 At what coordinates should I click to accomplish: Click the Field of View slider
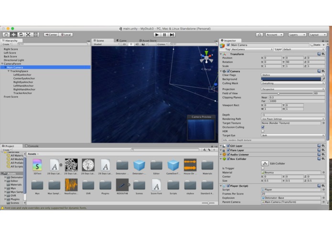287,93
